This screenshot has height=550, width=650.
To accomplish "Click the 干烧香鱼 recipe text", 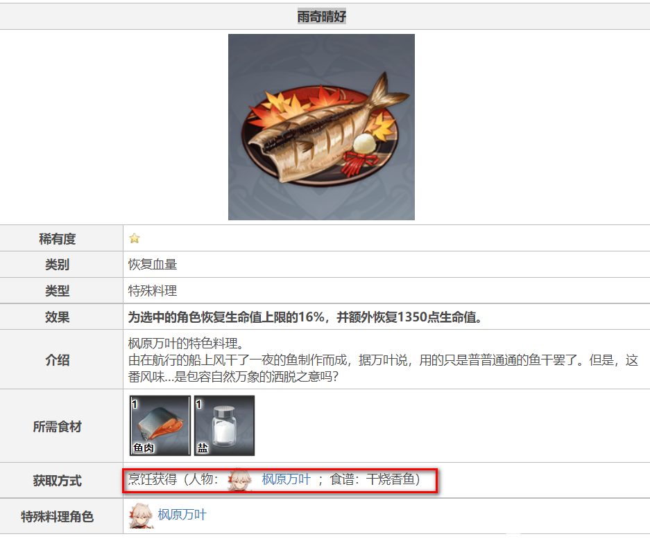I will pos(391,479).
